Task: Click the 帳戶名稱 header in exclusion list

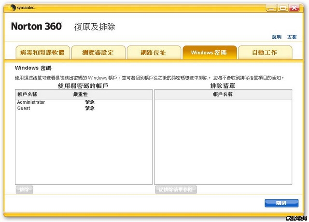Action: 223,95
